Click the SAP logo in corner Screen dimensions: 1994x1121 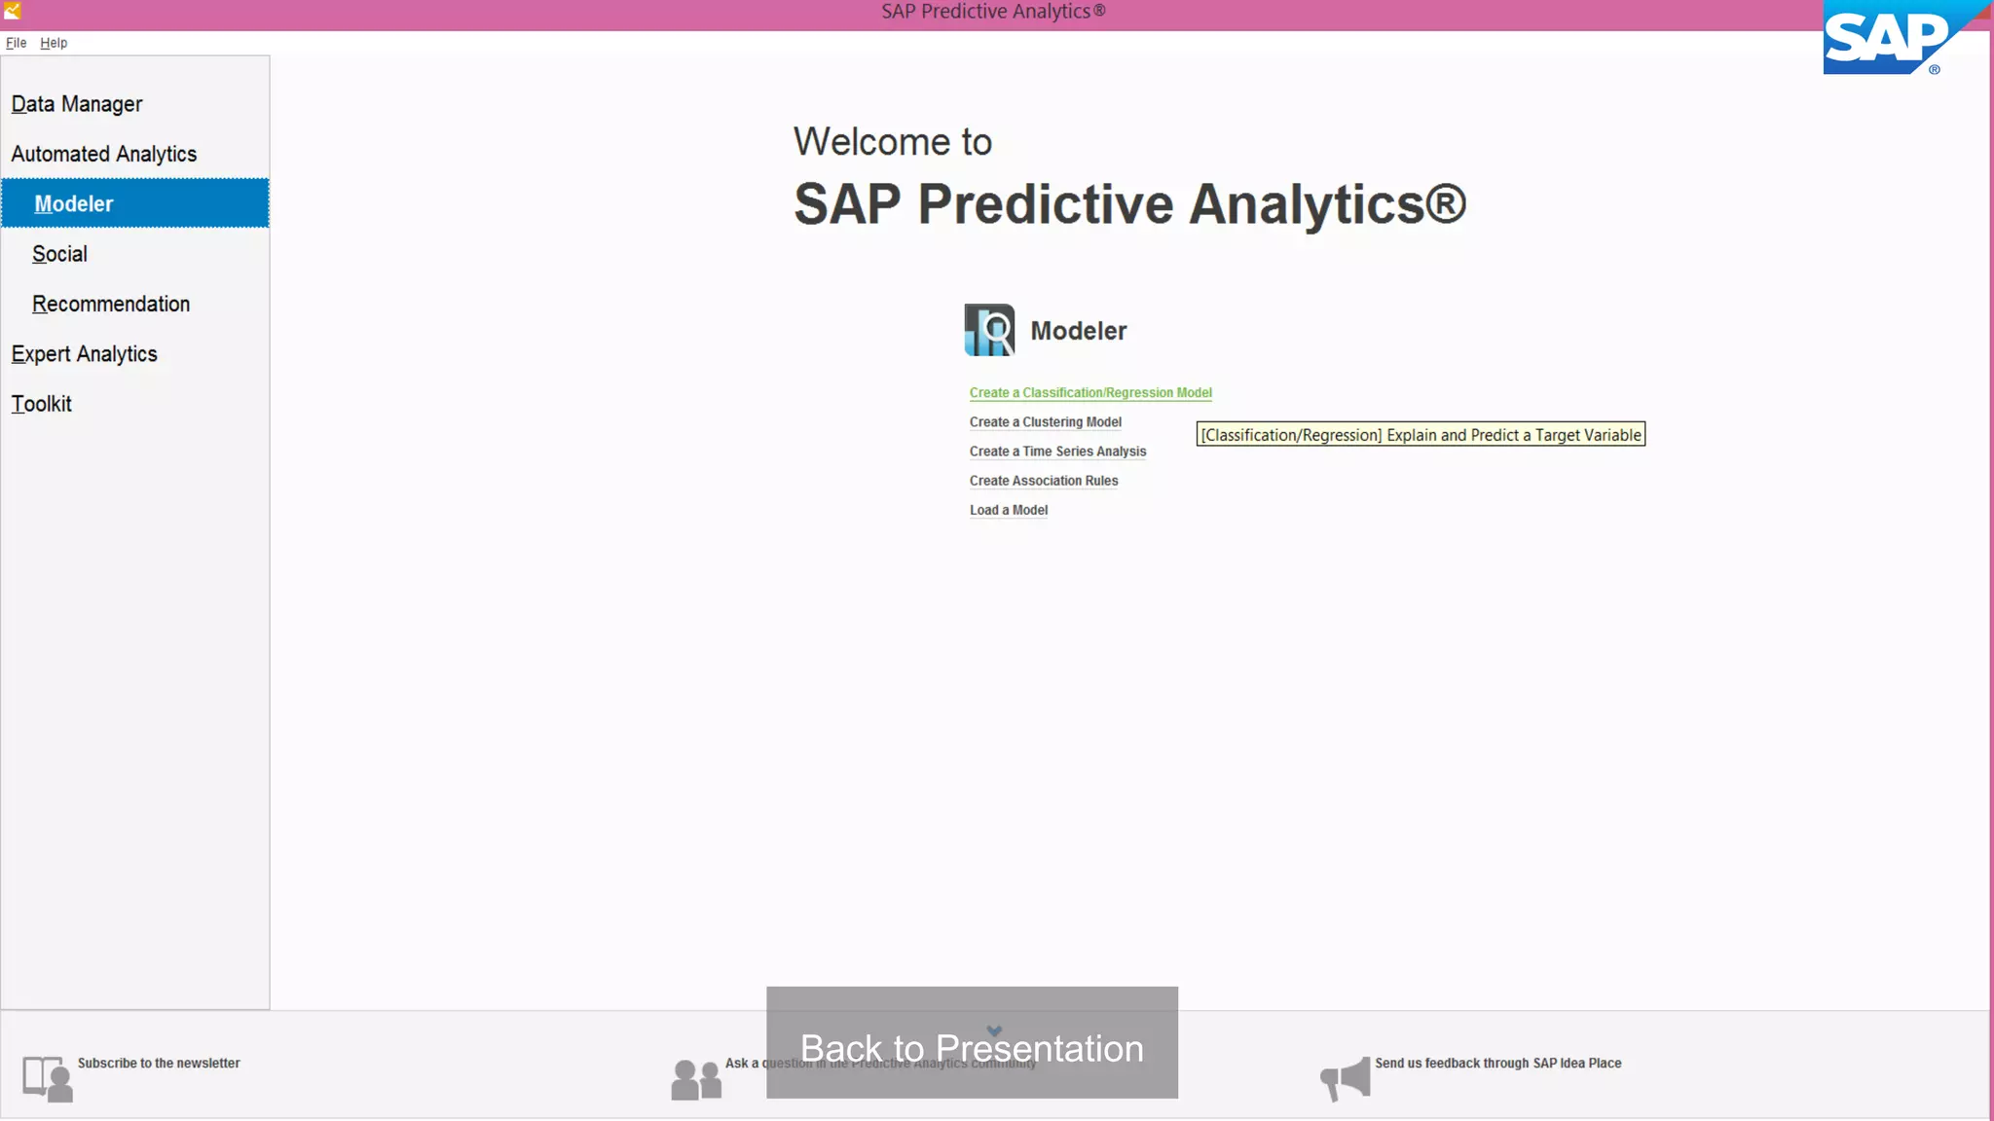(x=1888, y=41)
